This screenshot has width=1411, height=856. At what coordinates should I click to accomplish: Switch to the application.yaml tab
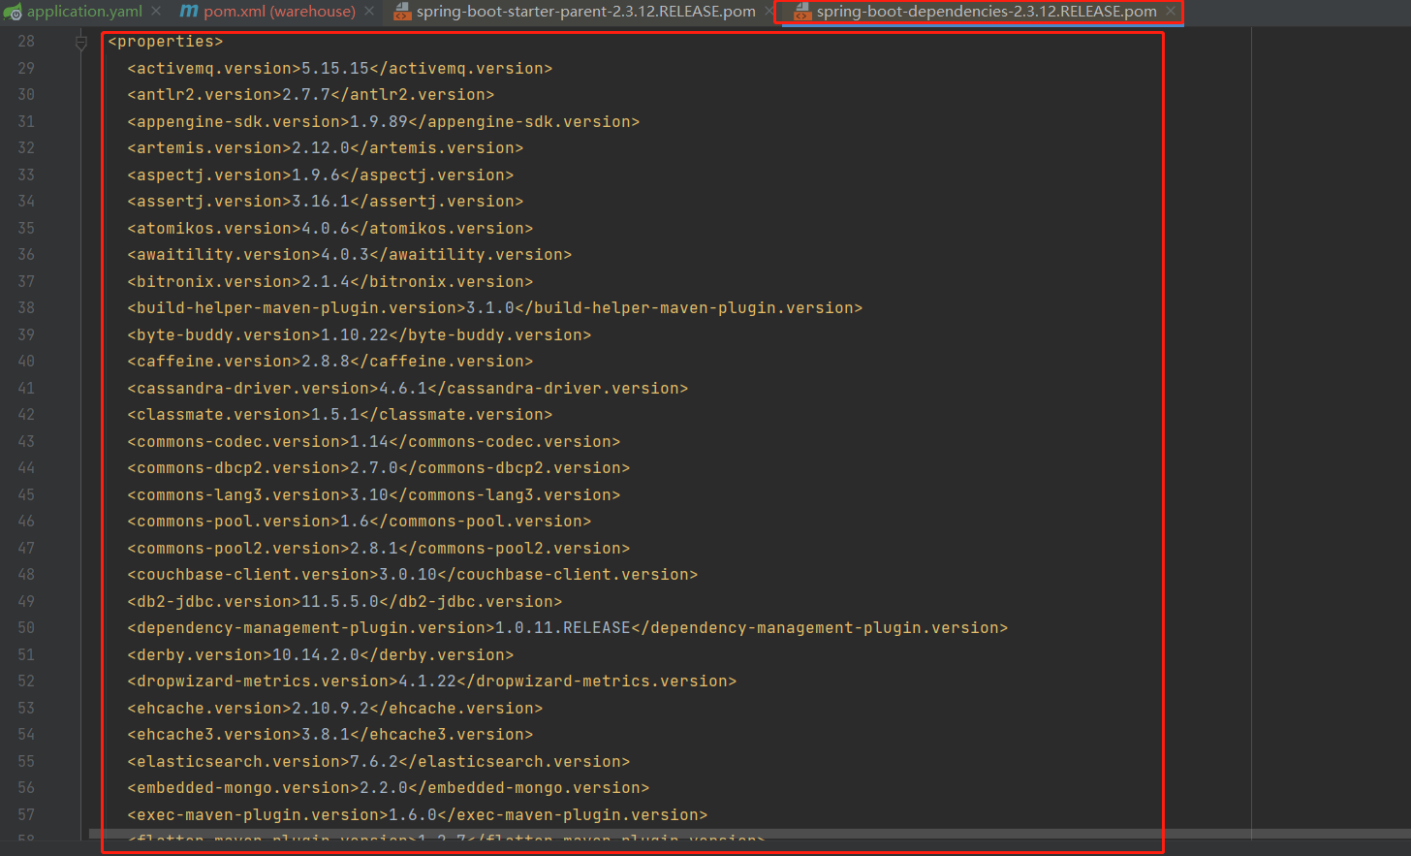tap(84, 12)
